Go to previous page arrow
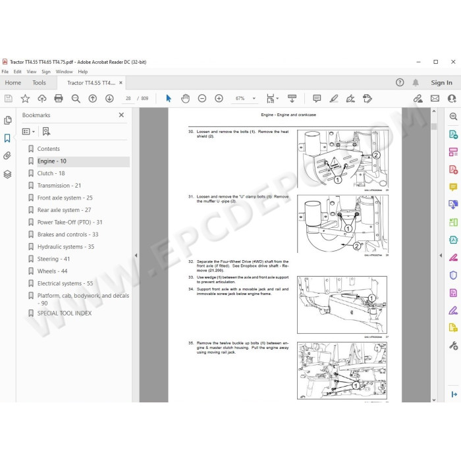The width and height of the screenshot is (461, 461). pos(93,99)
